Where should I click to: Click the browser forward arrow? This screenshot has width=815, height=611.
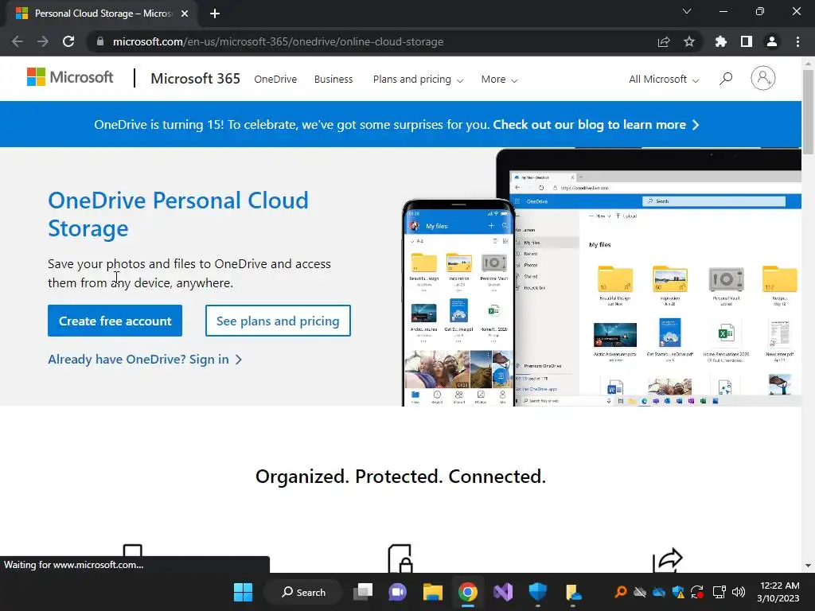coord(43,41)
